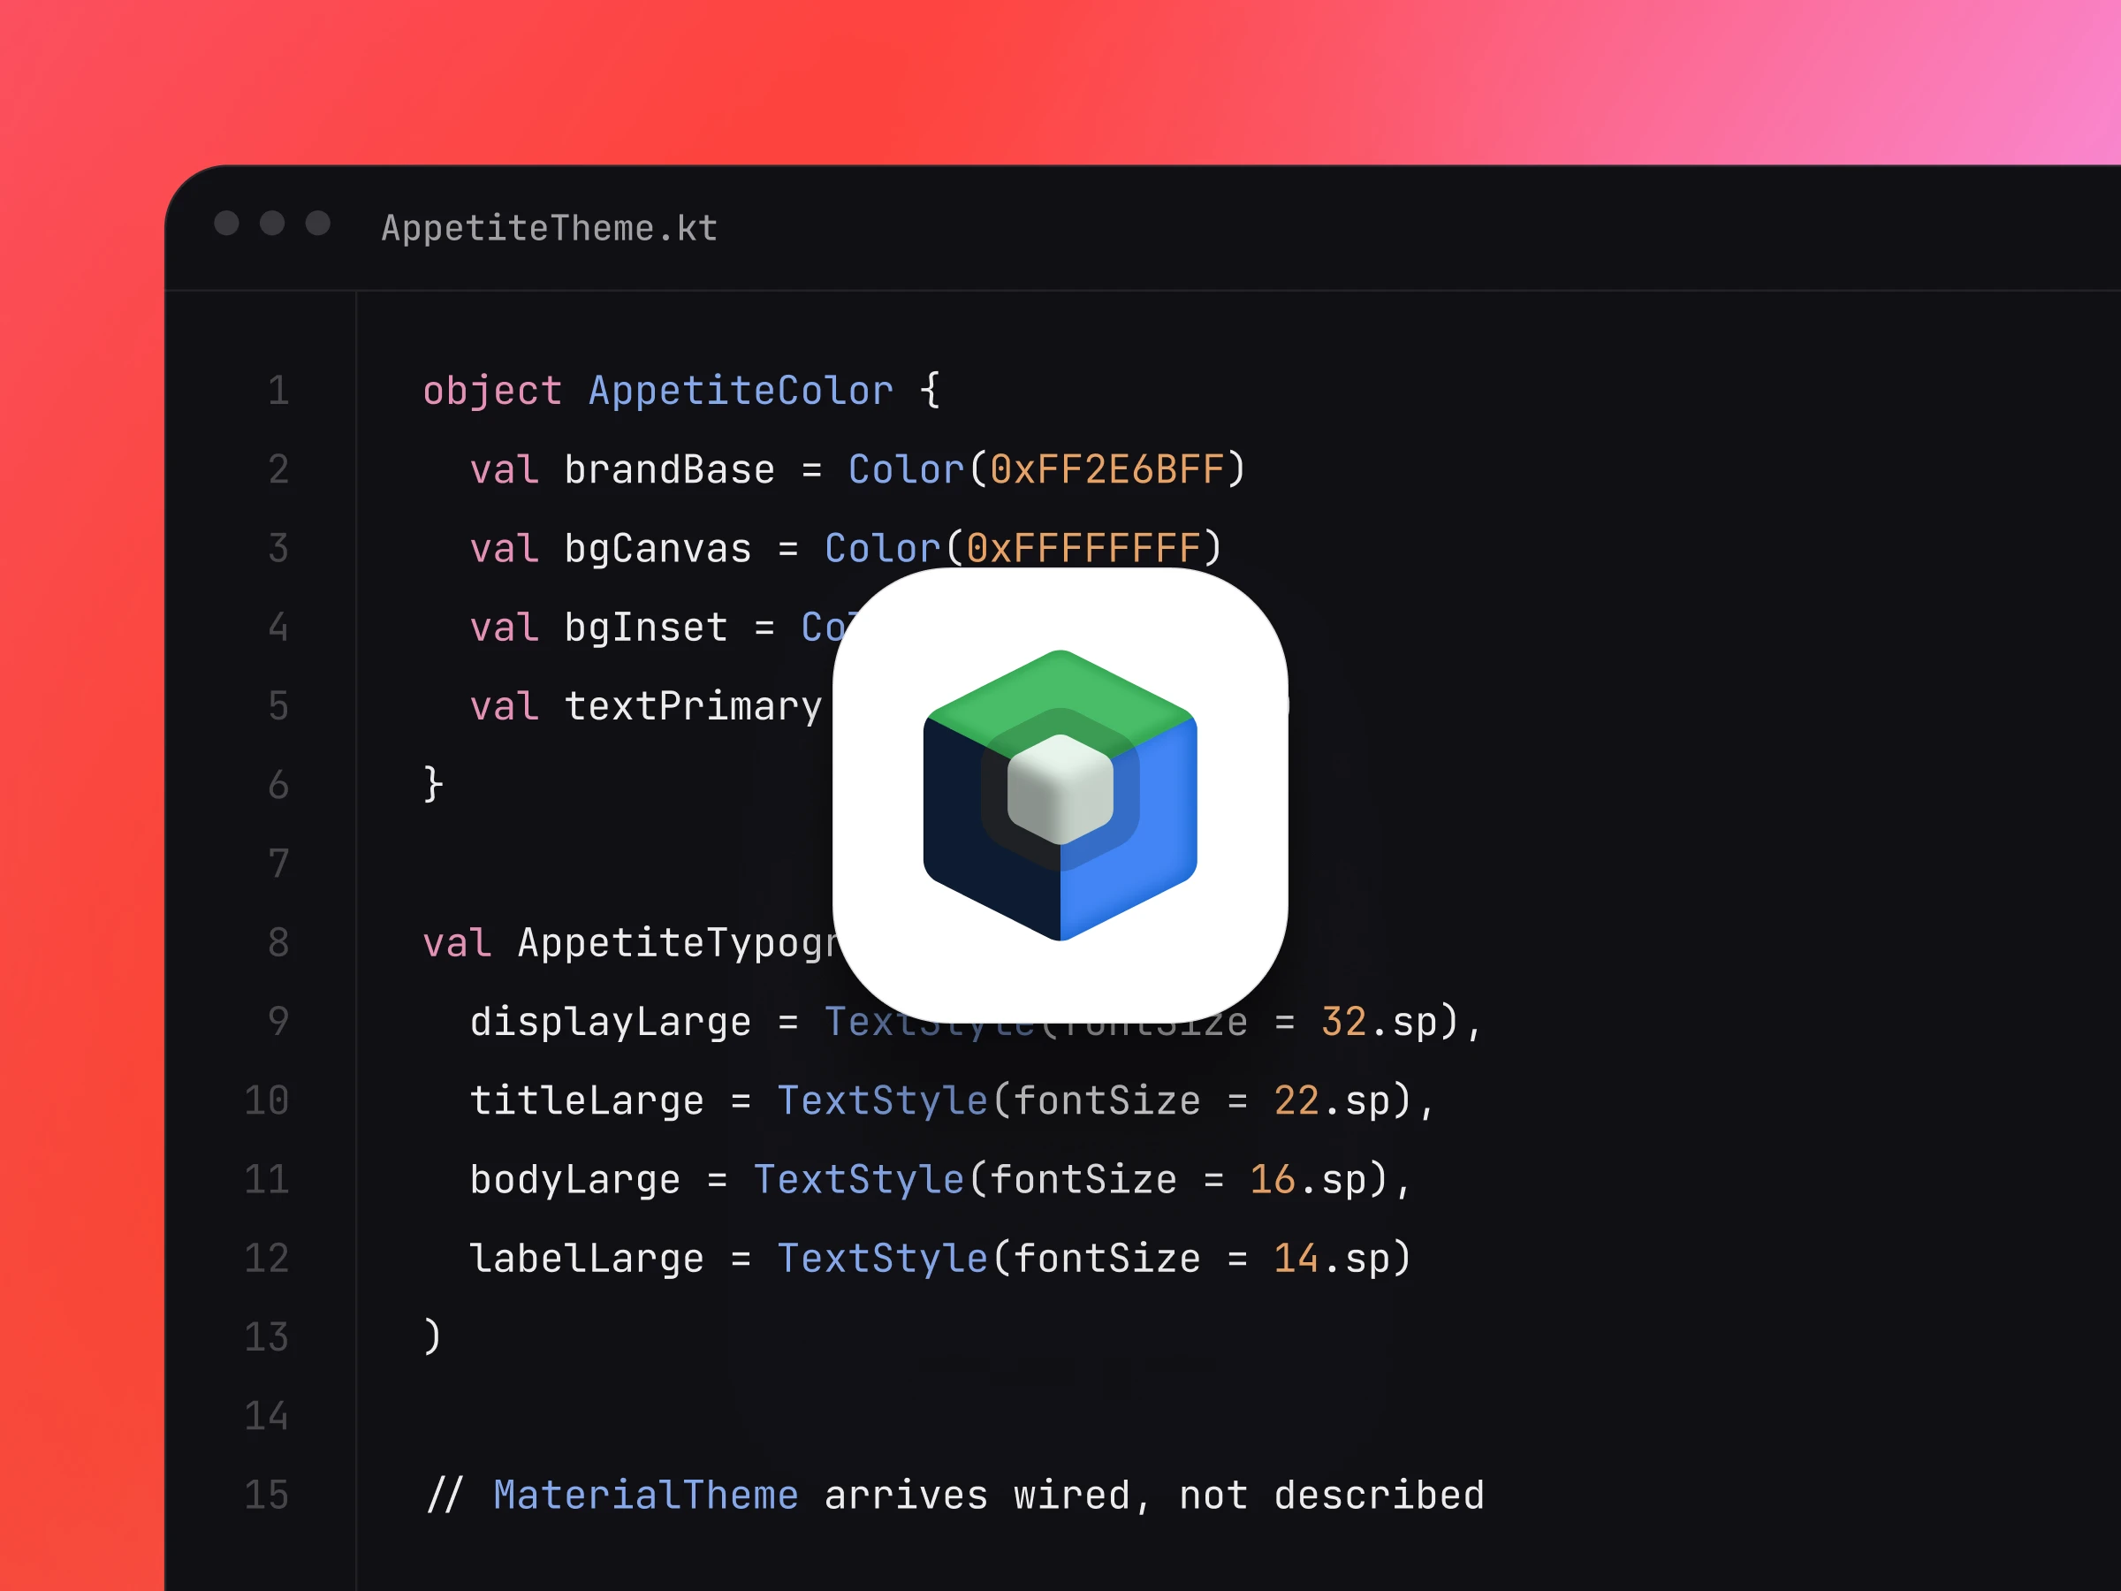Click the titleLarge property name
Viewport: 2121px width, 1591px height.
[x=587, y=1101]
